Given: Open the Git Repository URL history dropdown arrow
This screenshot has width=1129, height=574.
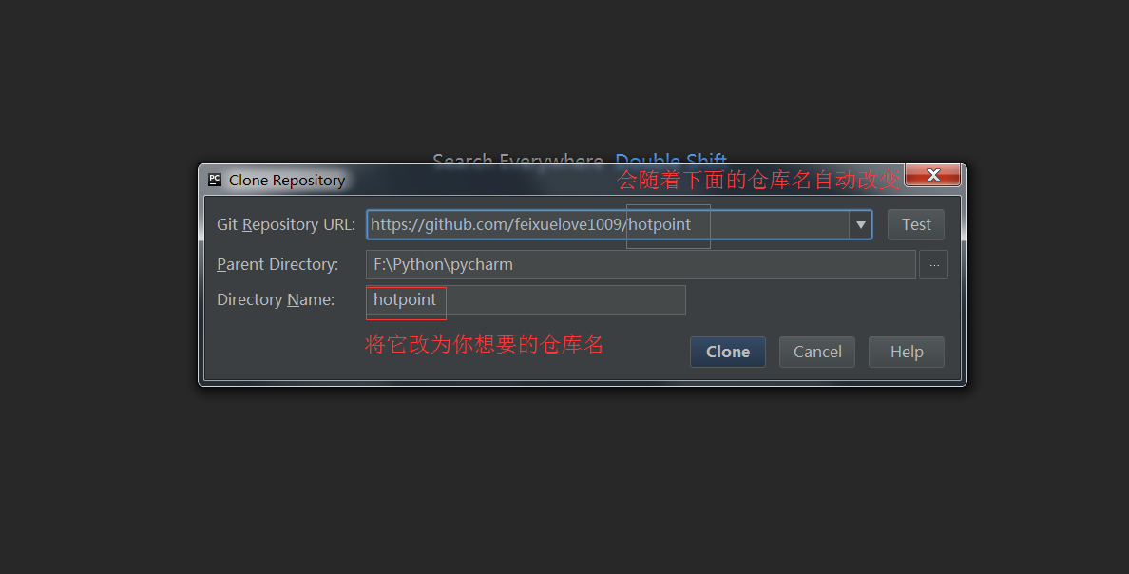Looking at the screenshot, I should [860, 225].
